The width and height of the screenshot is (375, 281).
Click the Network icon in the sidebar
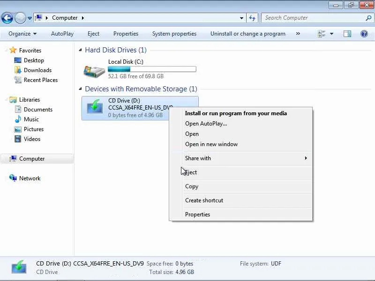coord(13,178)
